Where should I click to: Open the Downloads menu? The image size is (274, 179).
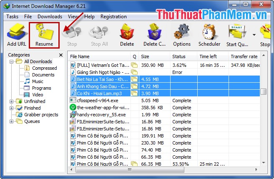[50, 17]
